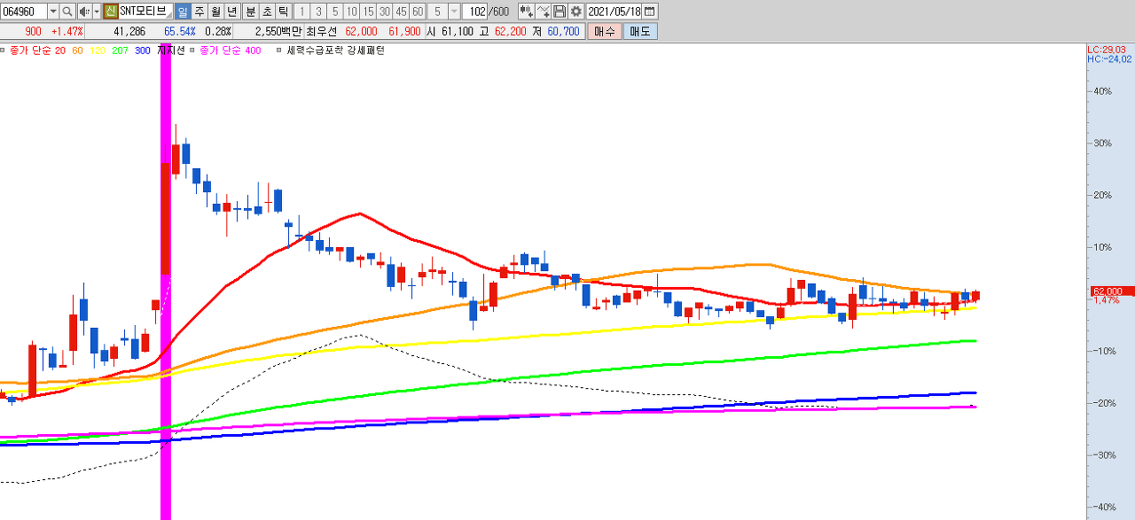Open the calendar date picker icon
Screen dimensions: 1135x520
click(650, 12)
